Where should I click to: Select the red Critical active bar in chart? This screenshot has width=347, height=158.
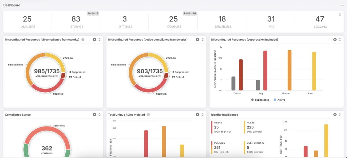click(x=241, y=75)
